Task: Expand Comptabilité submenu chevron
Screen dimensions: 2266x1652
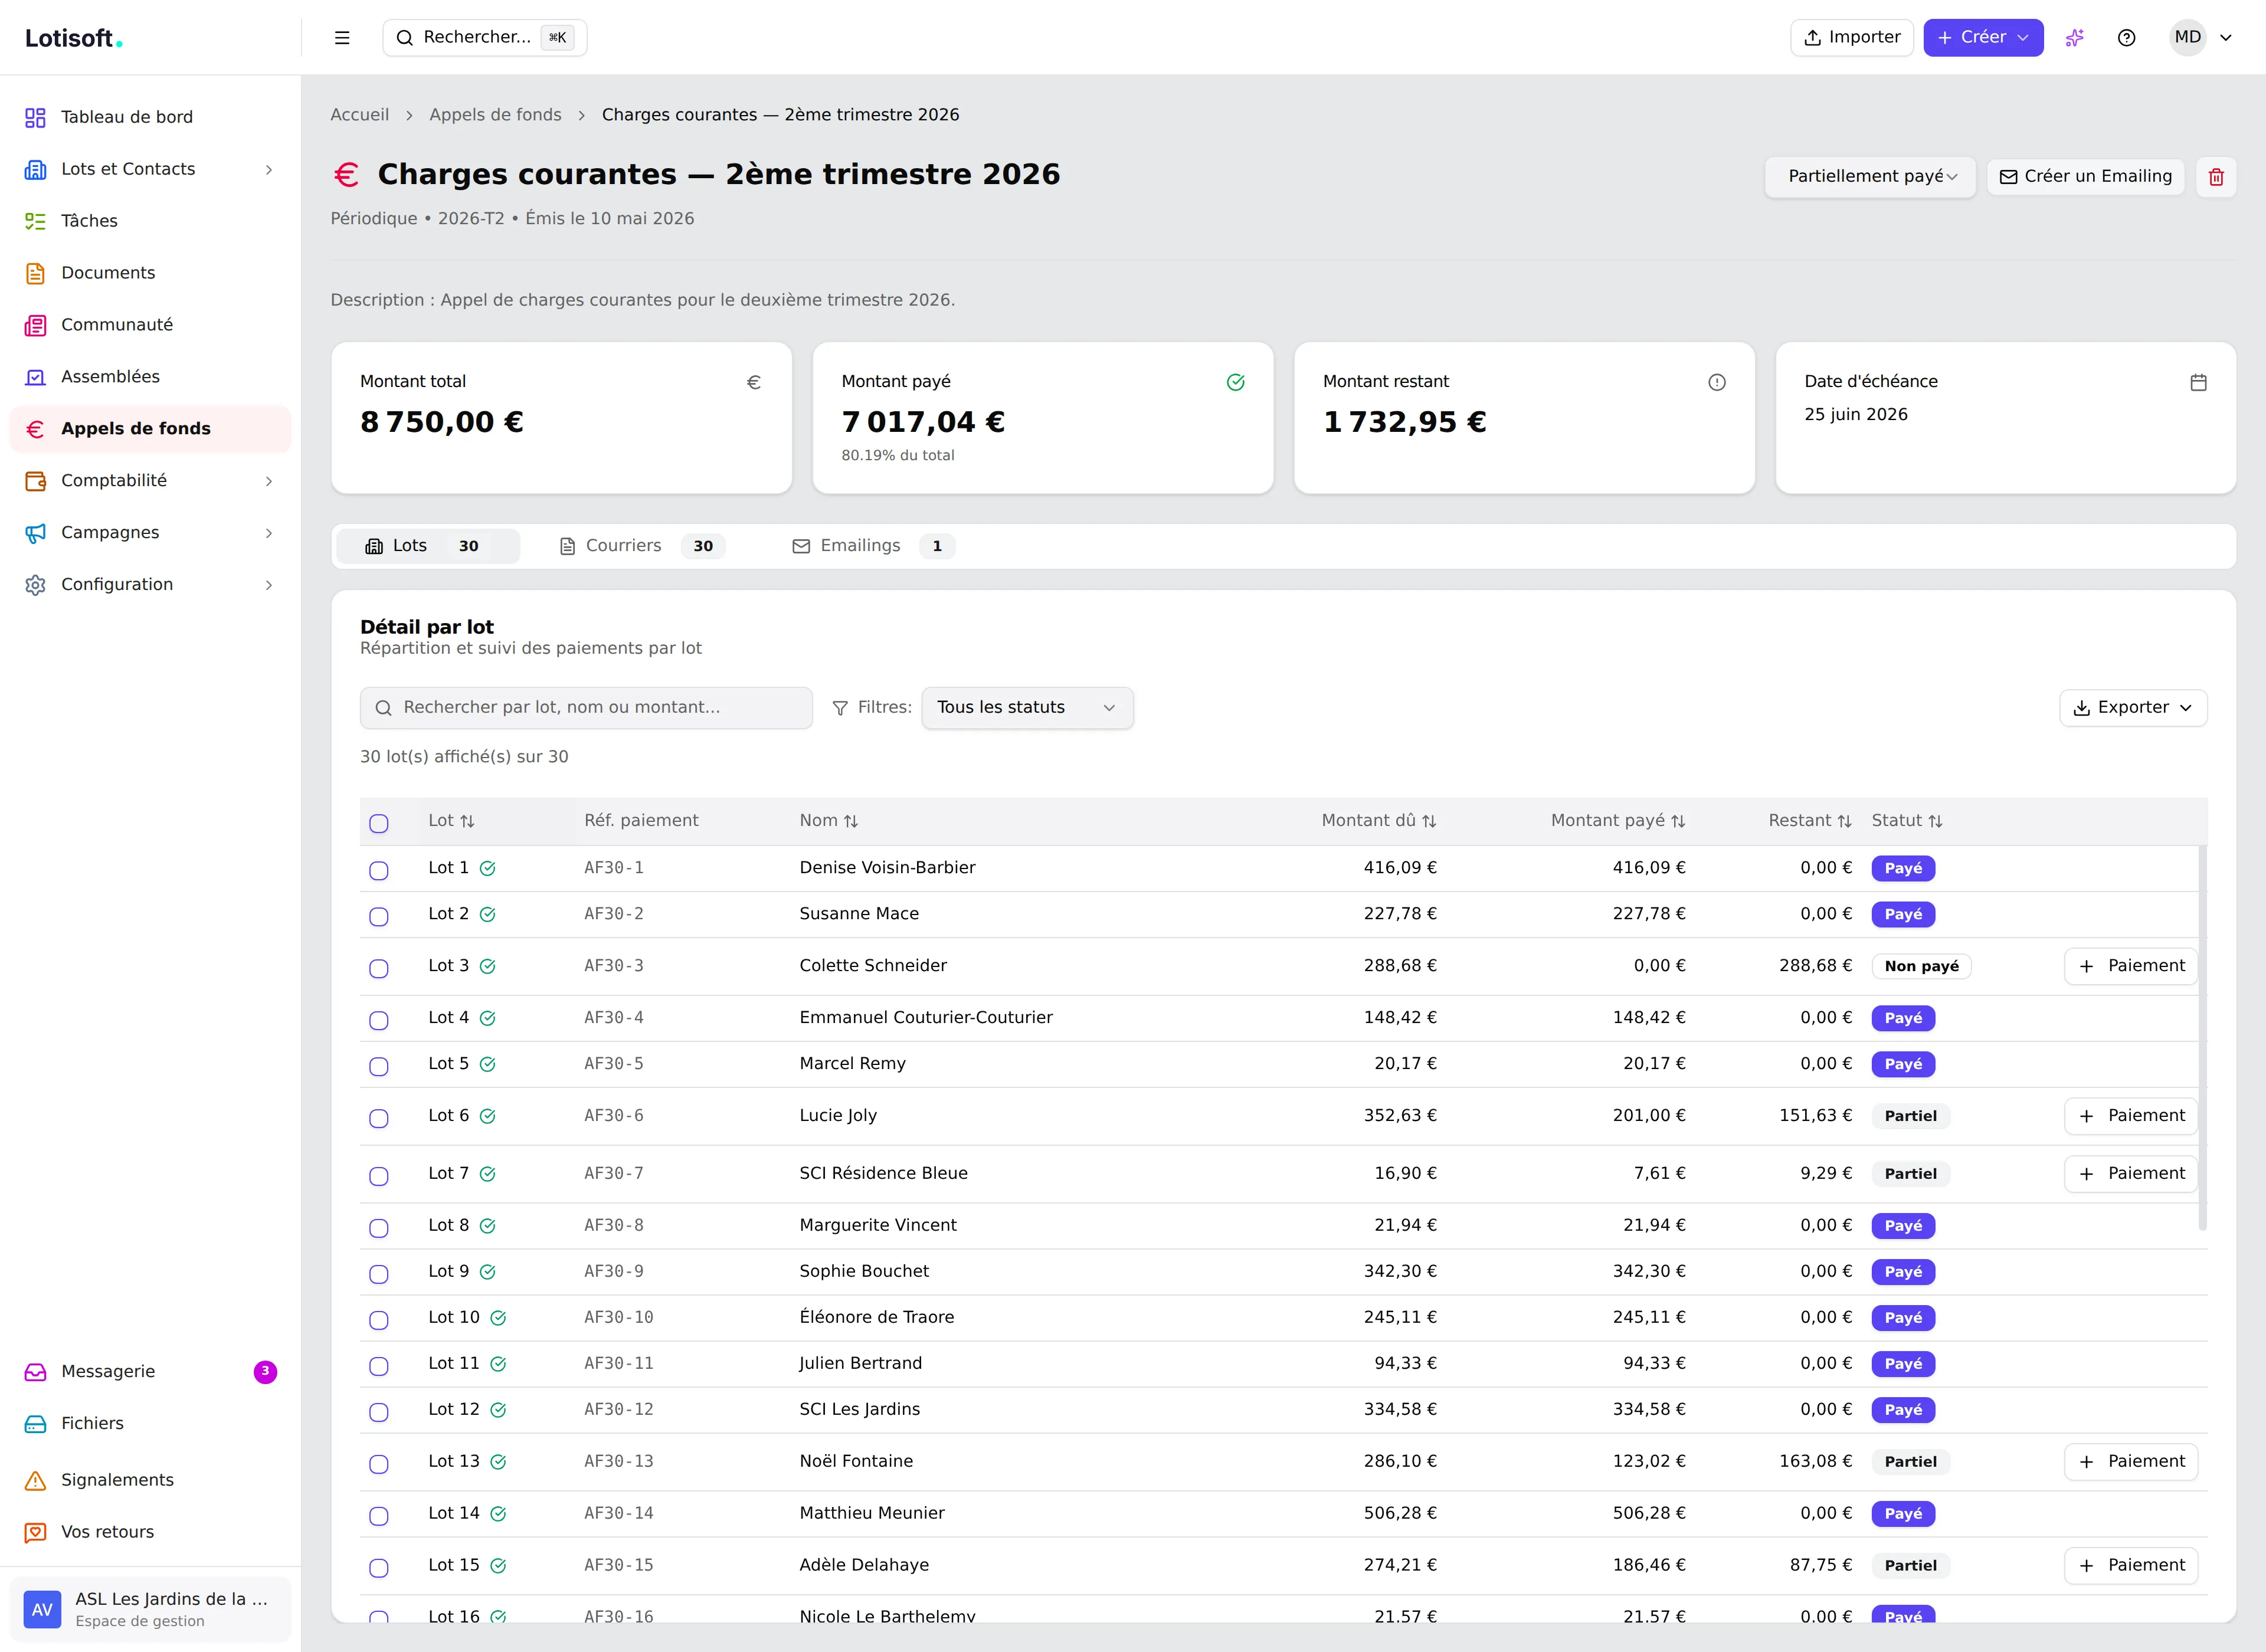Action: [x=268, y=482]
